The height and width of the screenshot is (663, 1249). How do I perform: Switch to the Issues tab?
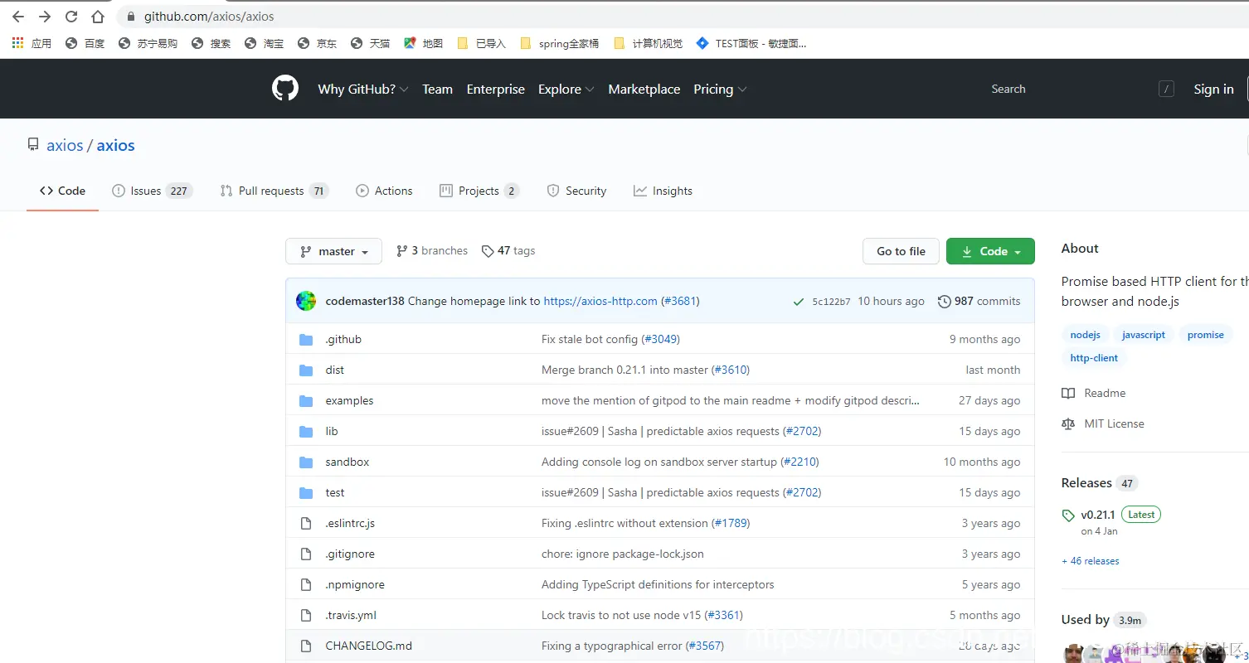click(152, 191)
